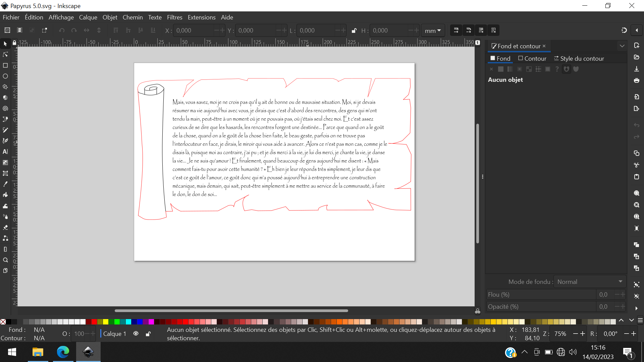Toggle scale stroke width with object
The width and height of the screenshot is (644, 362).
456,30
